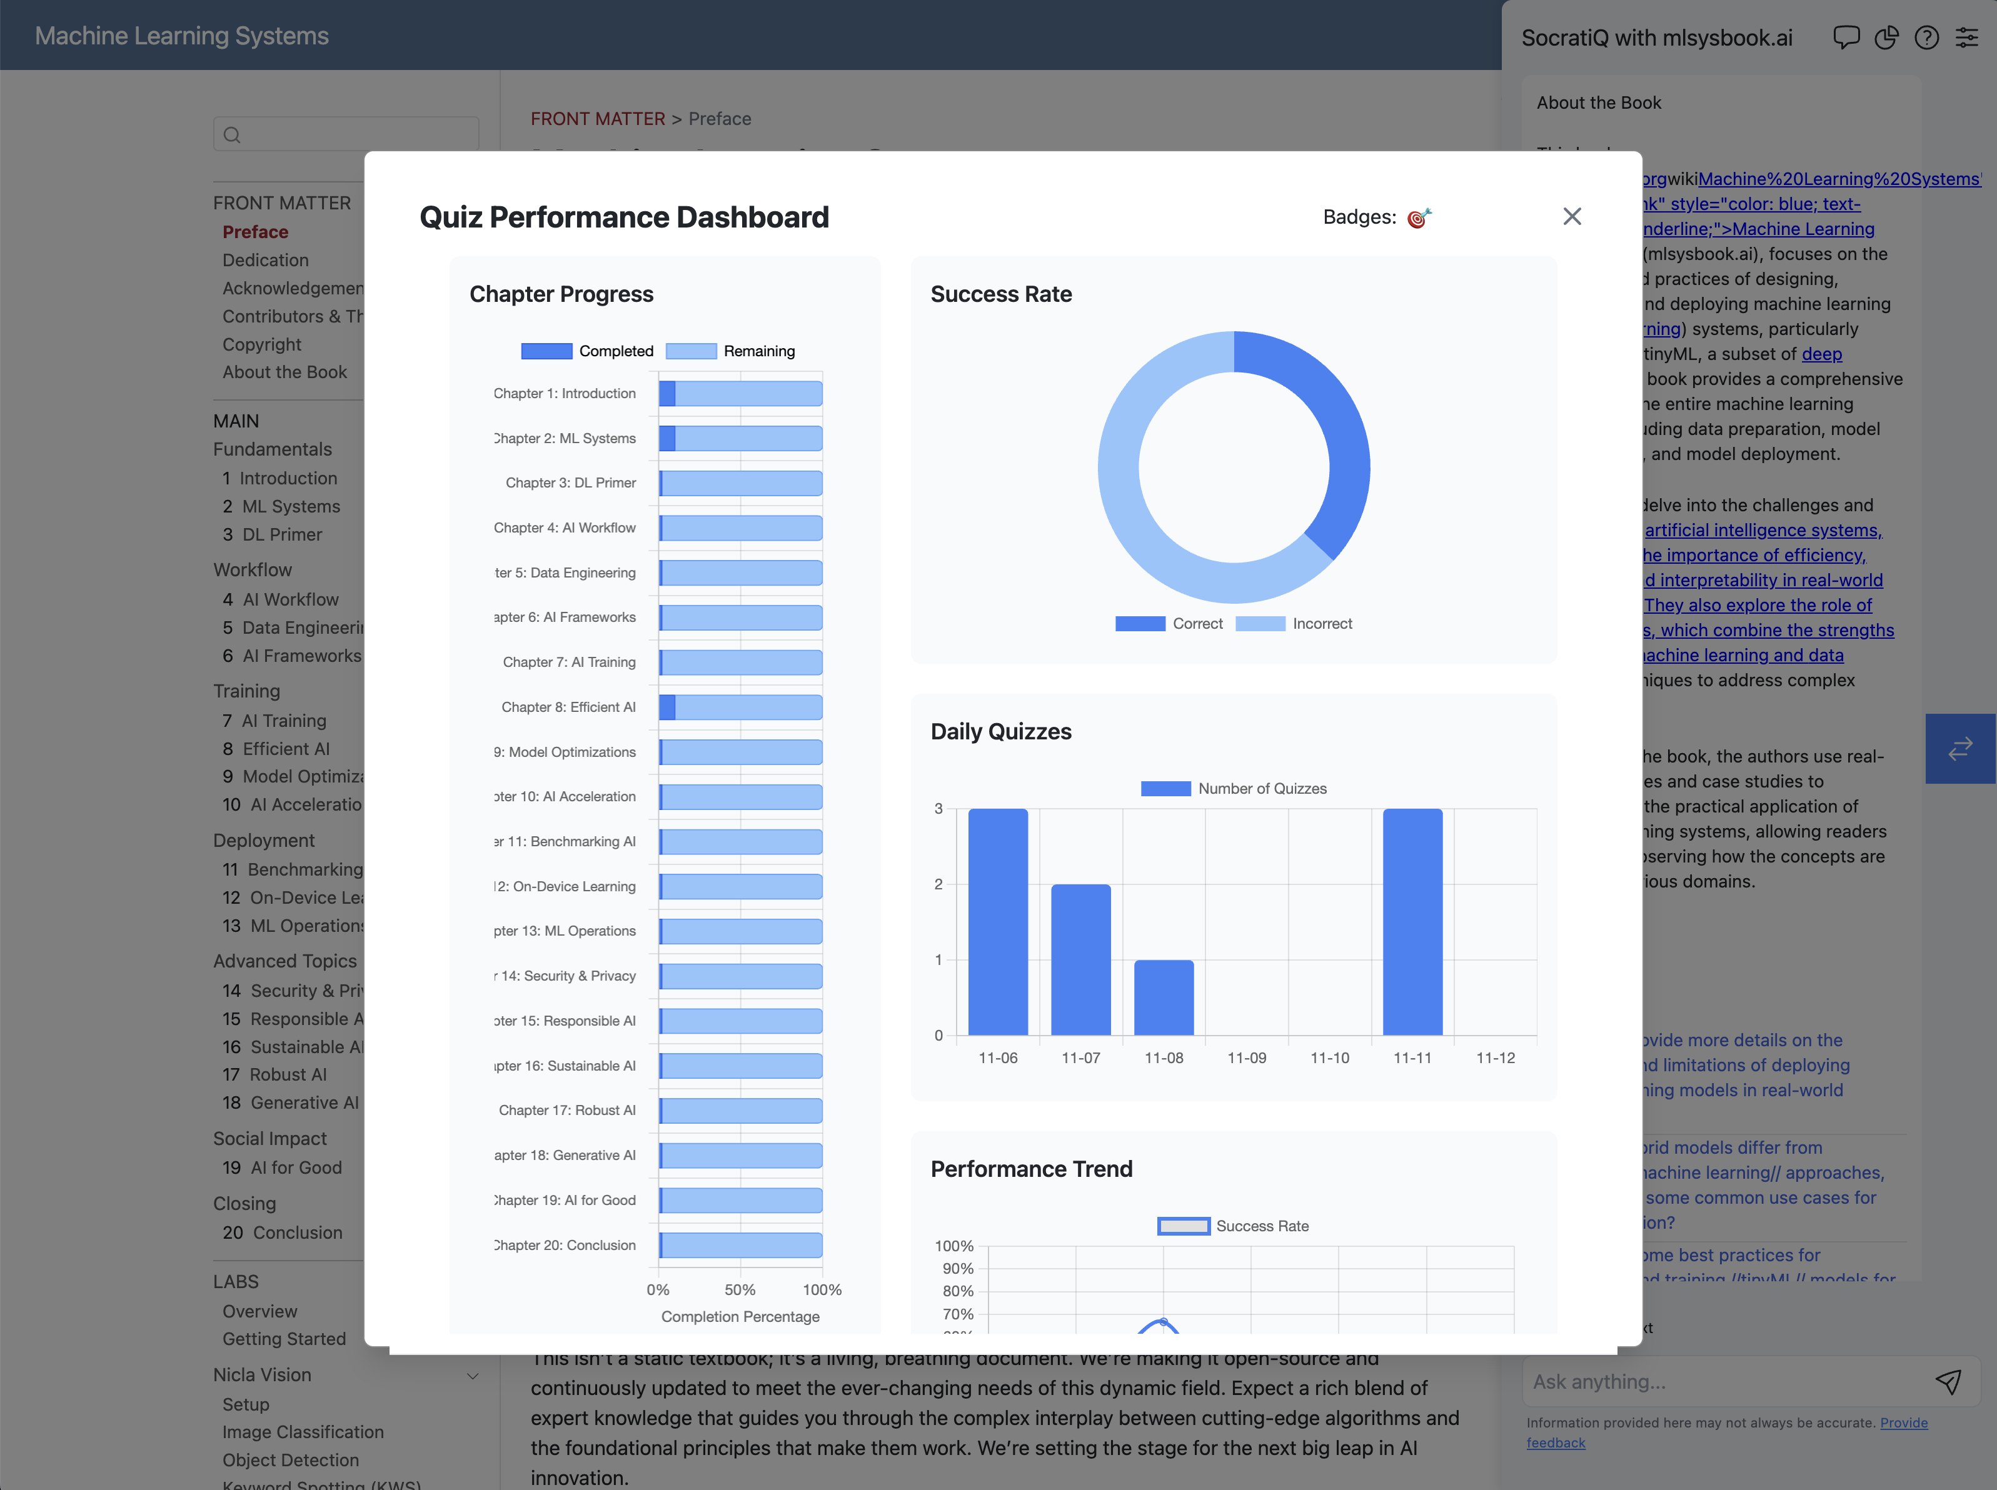
Task: Open SocratiQ settings sliders icon
Action: (x=1966, y=38)
